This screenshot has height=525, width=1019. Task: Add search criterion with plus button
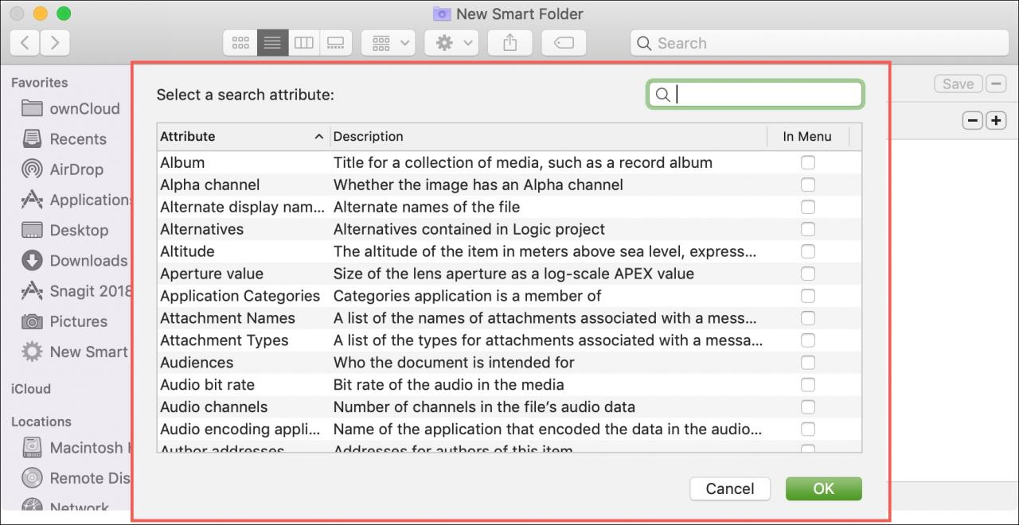tap(996, 121)
